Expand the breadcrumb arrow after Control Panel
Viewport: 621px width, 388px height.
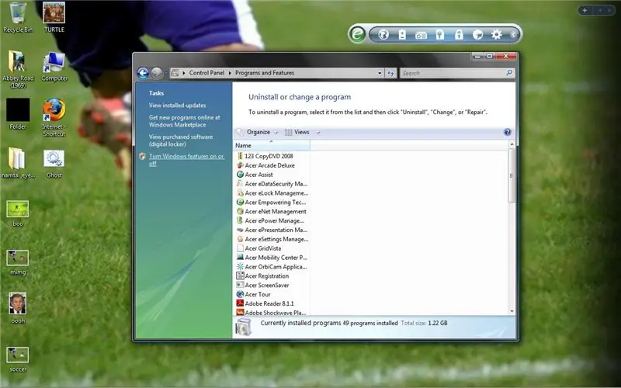pos(230,73)
